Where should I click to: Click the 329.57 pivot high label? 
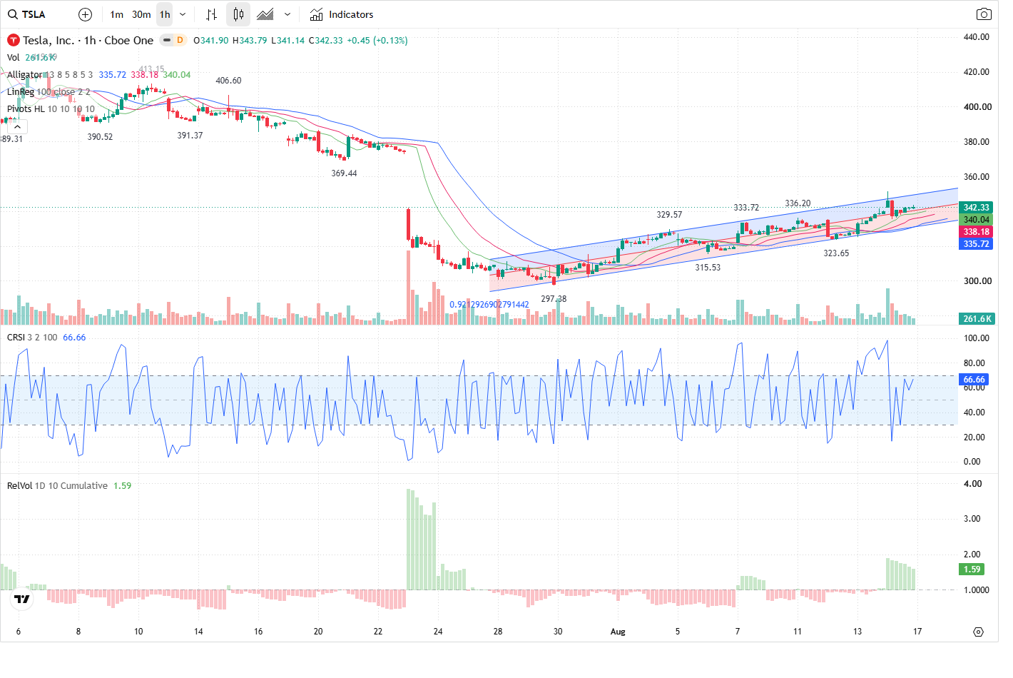tap(669, 215)
